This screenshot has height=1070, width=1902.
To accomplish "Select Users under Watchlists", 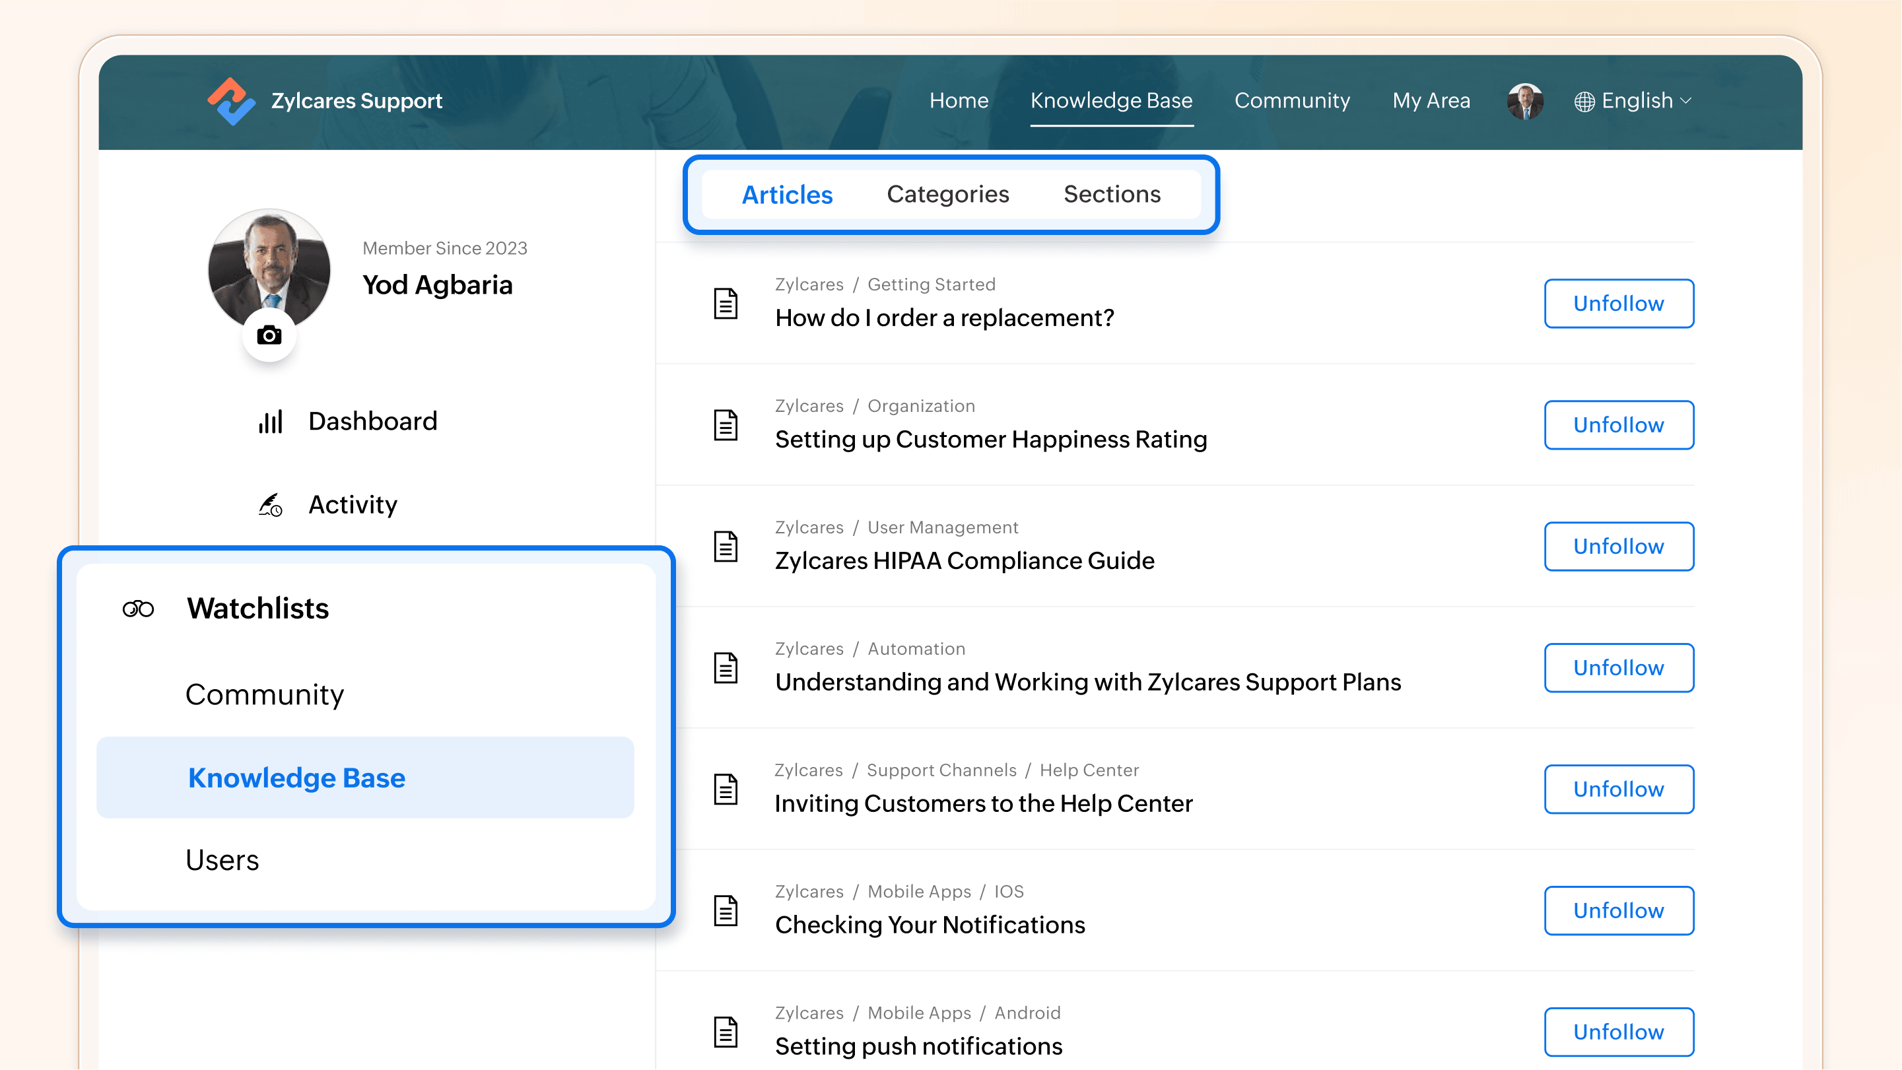I will (222, 861).
